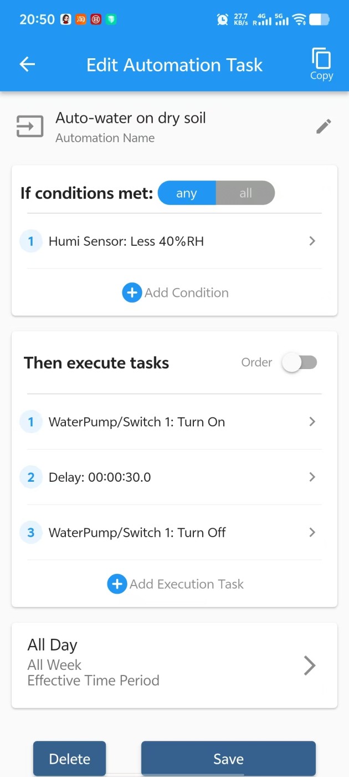
Task: Enable the Order switch for execution tasks
Action: click(299, 362)
